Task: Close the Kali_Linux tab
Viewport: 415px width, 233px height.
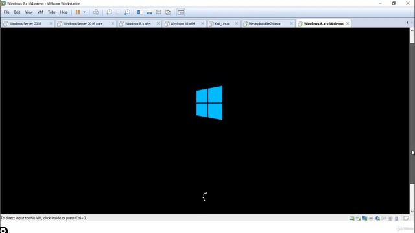Action: [x=236, y=23]
